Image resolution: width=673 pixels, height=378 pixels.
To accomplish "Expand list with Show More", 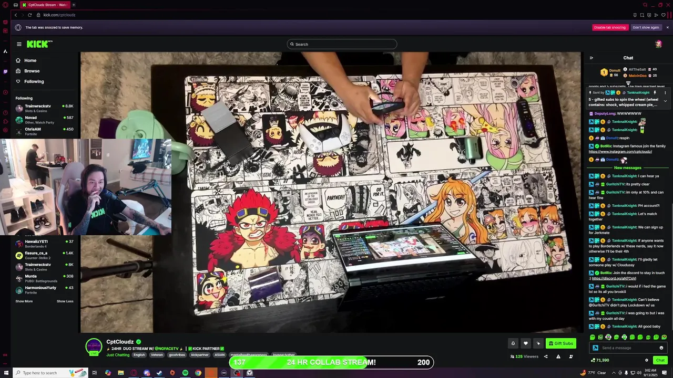I will click(24, 301).
